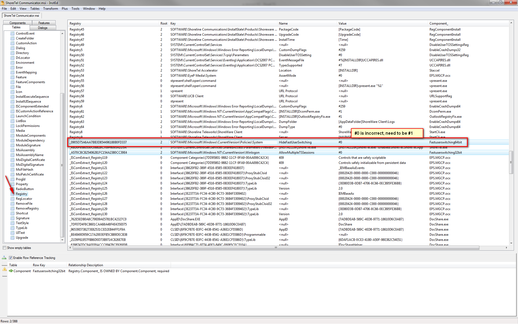
Task: Click the table icon next to ListBox
Action: click(x=12, y=121)
